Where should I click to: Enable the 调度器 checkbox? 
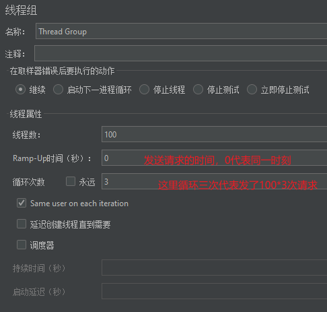[x=22, y=245]
